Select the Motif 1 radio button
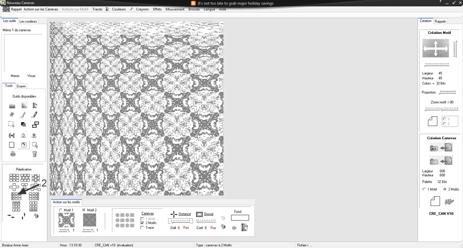Viewport: 463px width, 248px height. (61, 210)
